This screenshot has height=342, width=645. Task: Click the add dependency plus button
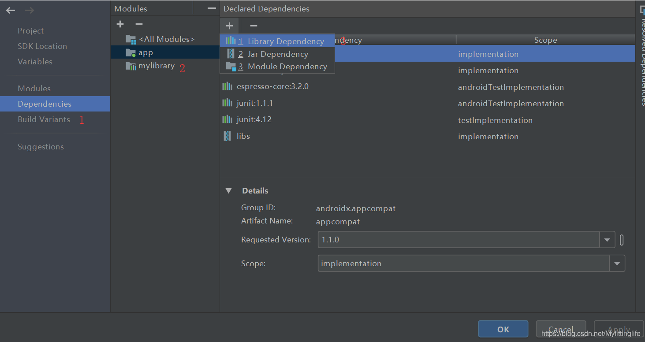tap(229, 26)
